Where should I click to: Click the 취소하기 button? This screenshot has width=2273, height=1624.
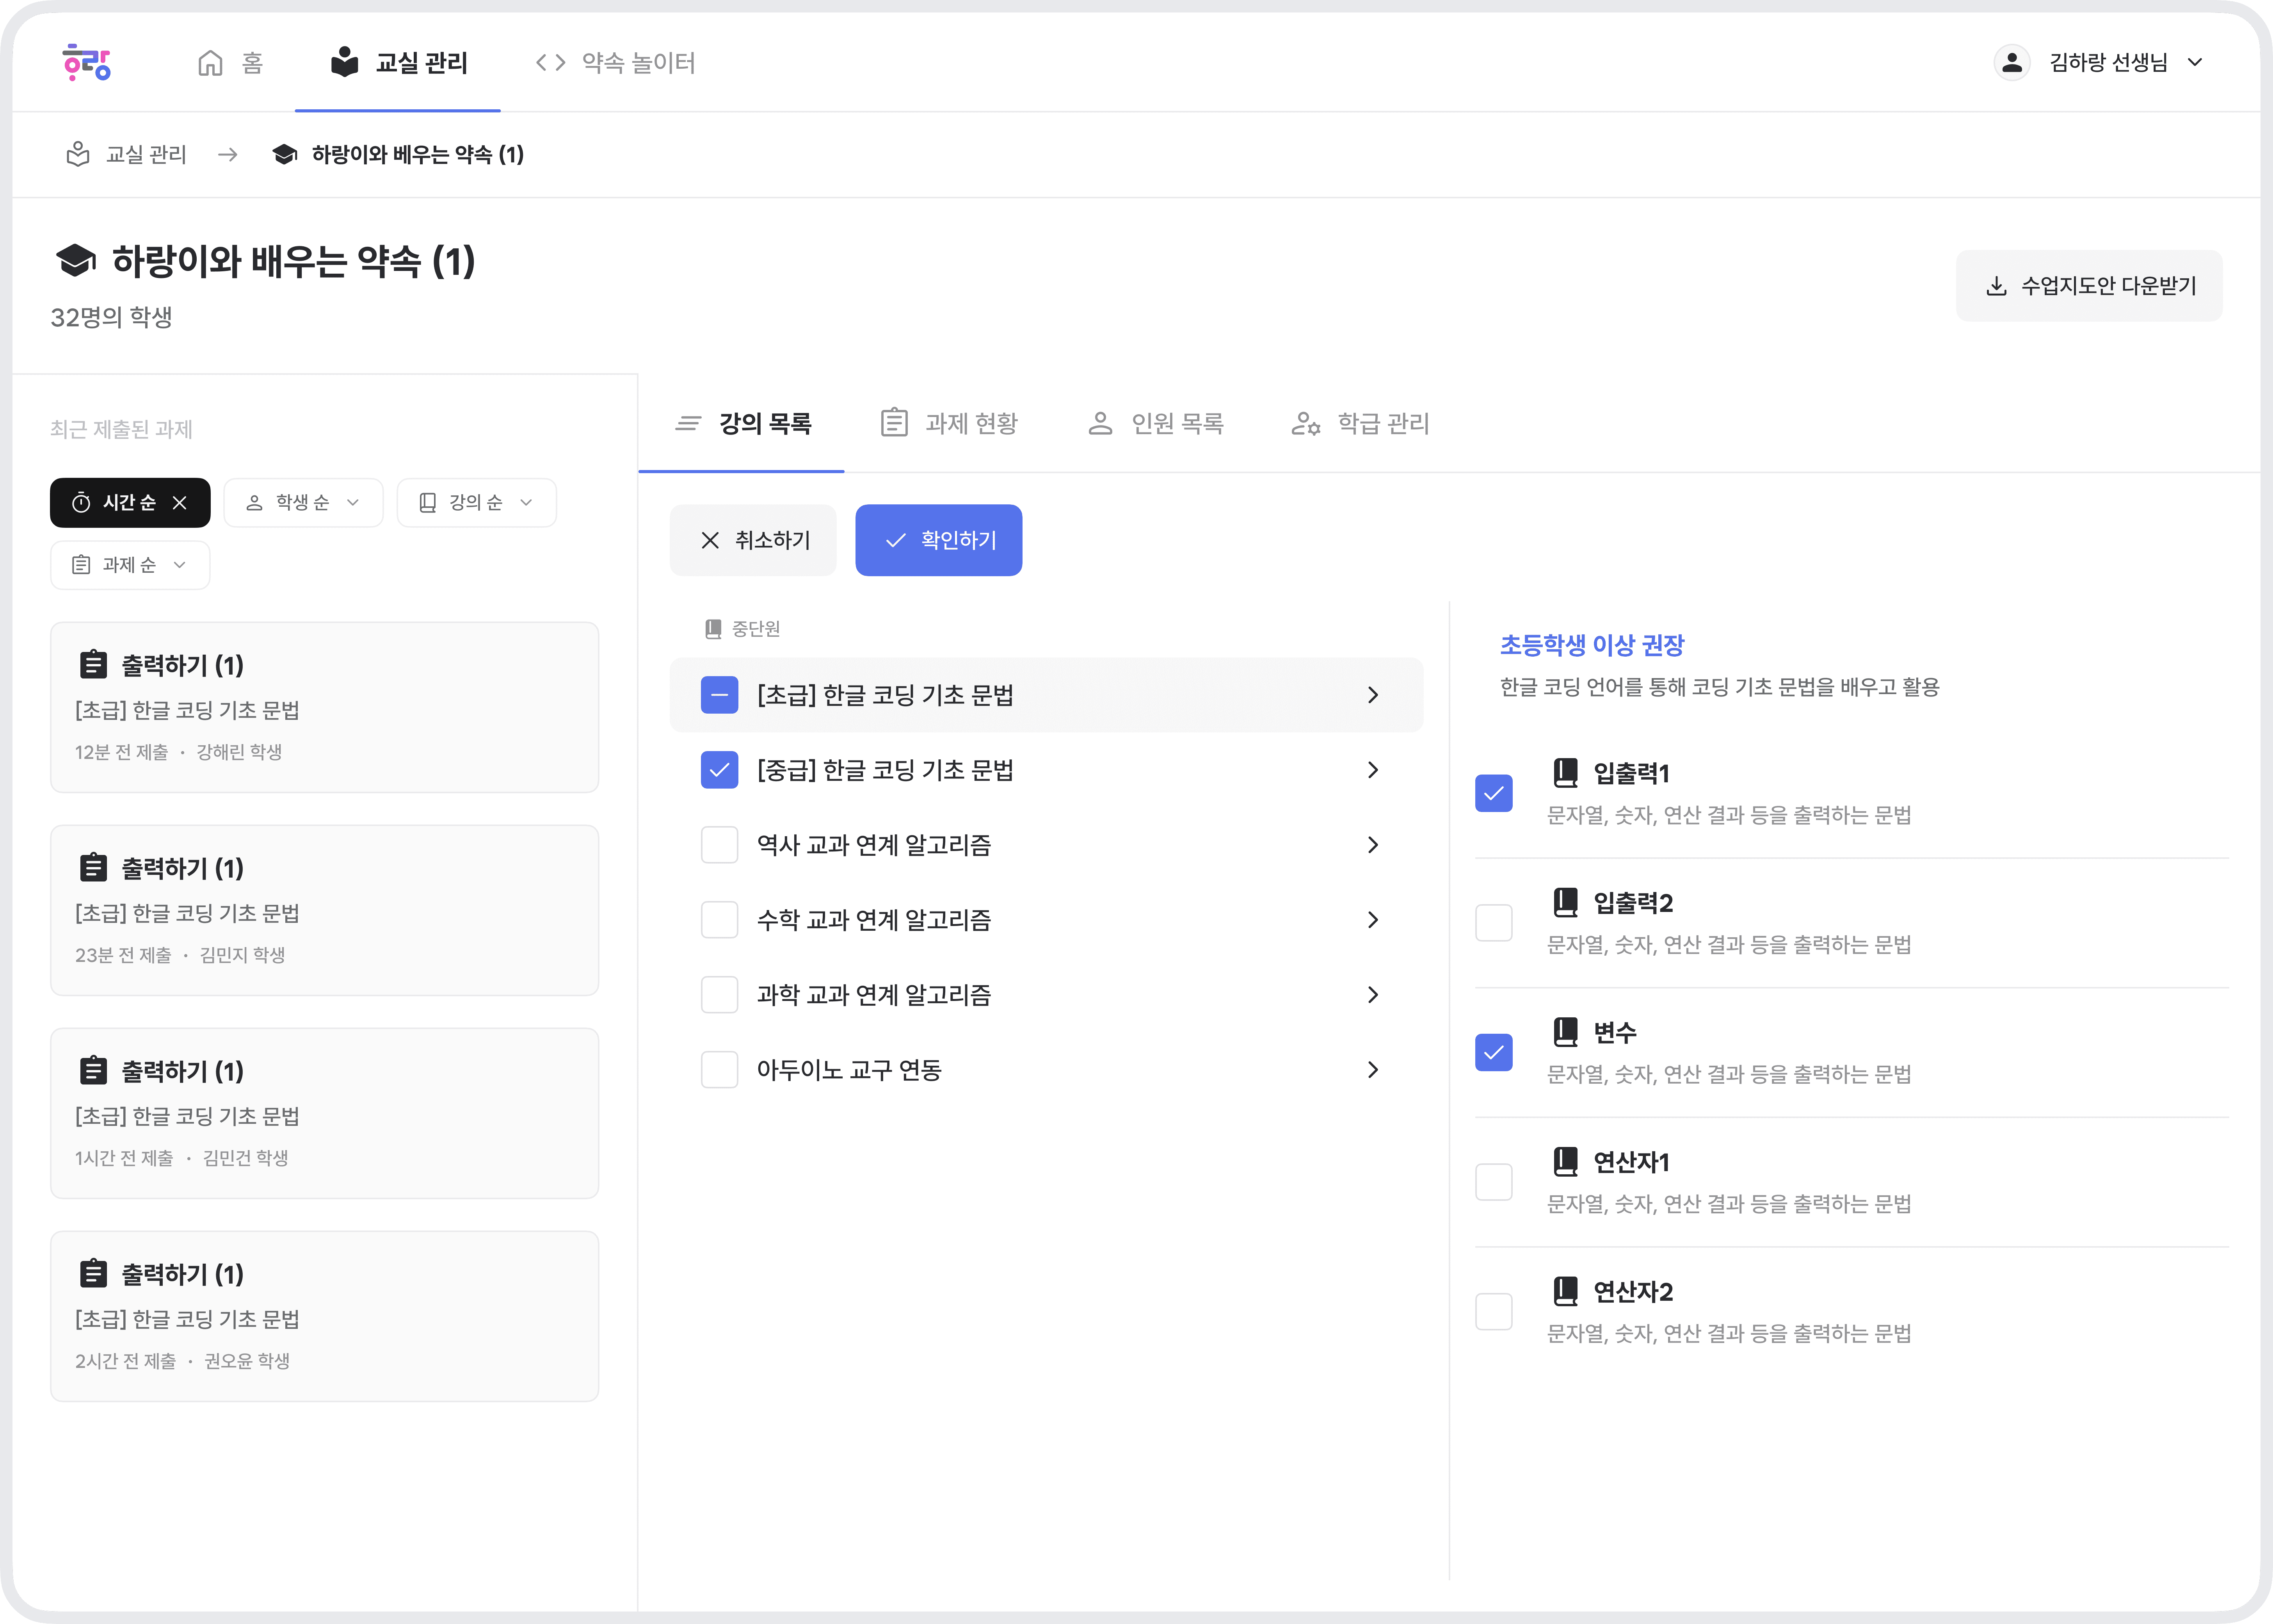(x=754, y=540)
